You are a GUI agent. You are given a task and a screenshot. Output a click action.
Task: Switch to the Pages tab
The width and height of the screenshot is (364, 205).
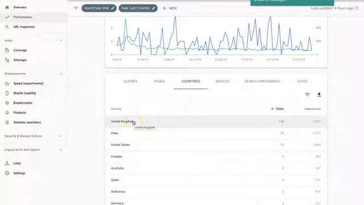(159, 81)
